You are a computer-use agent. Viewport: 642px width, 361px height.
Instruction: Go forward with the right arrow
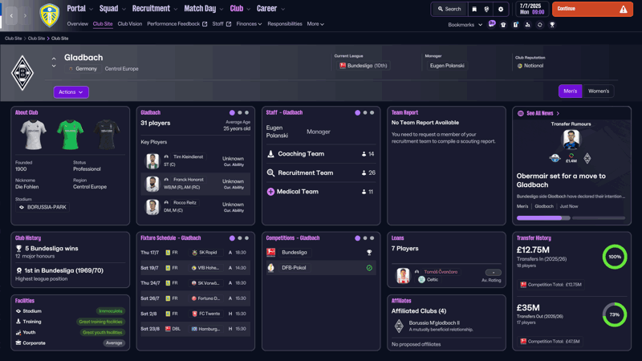coord(25,15)
